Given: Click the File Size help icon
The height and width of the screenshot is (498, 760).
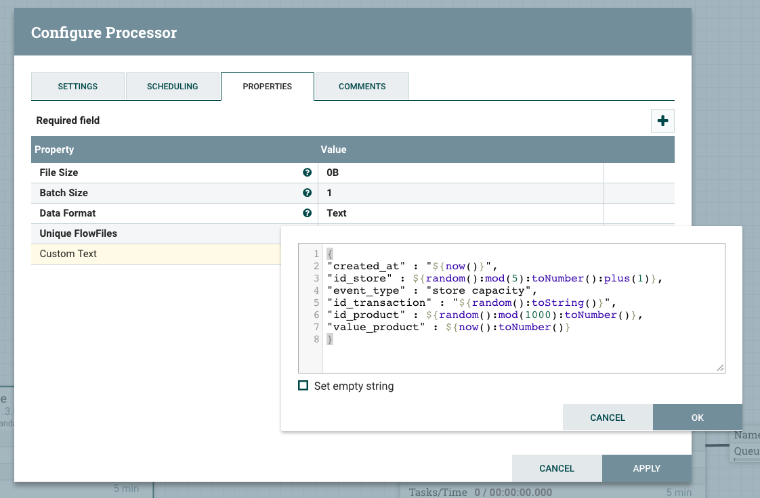Looking at the screenshot, I should coord(308,173).
